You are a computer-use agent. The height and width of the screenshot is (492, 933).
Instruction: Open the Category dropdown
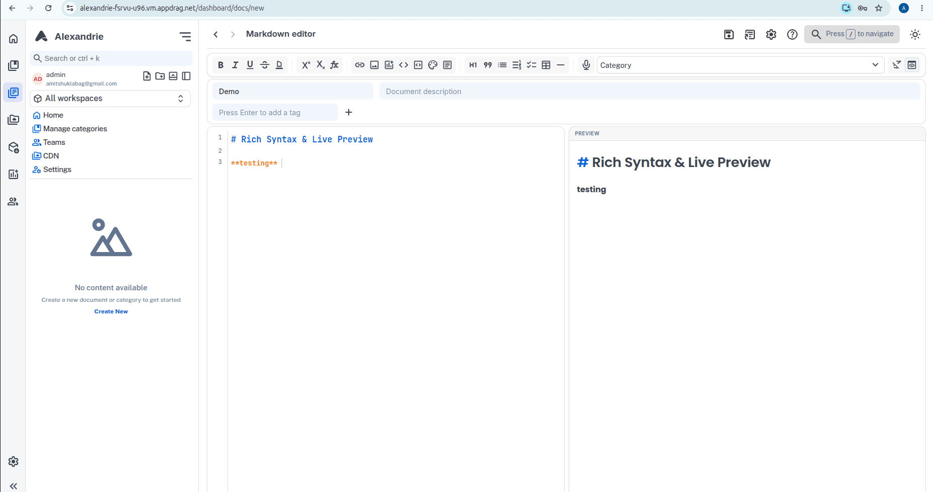coord(740,65)
